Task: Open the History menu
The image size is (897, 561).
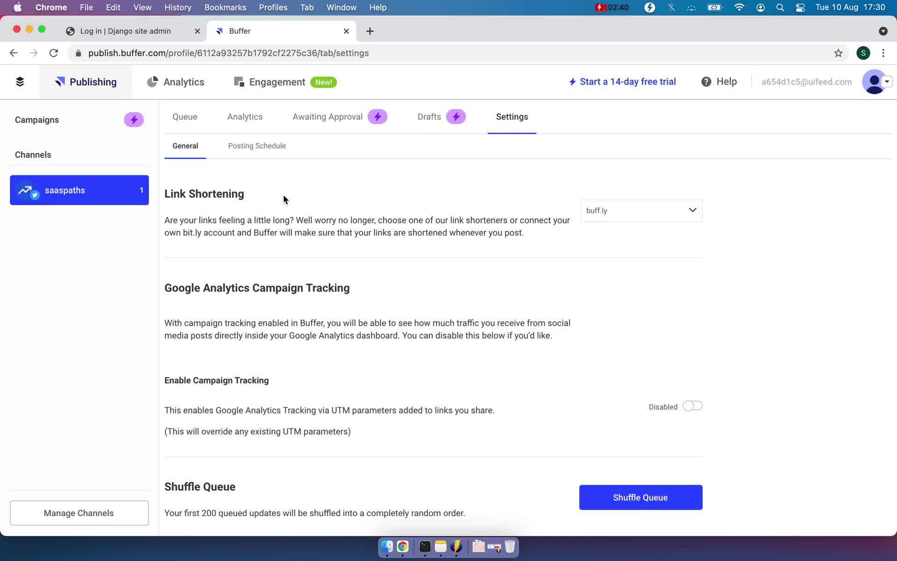Action: [x=178, y=7]
